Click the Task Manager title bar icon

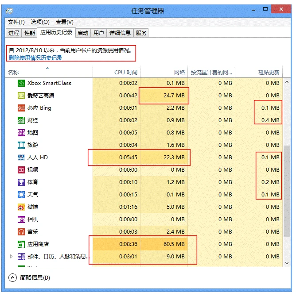pyautogui.click(x=9, y=11)
